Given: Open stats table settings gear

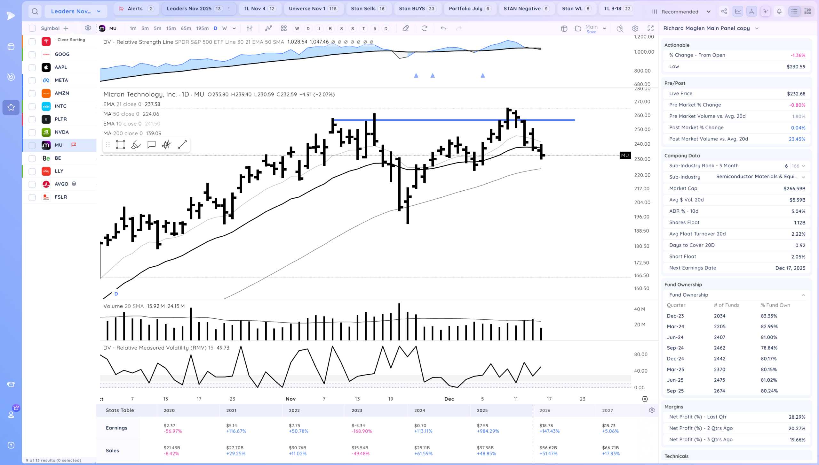Looking at the screenshot, I should [x=652, y=410].
